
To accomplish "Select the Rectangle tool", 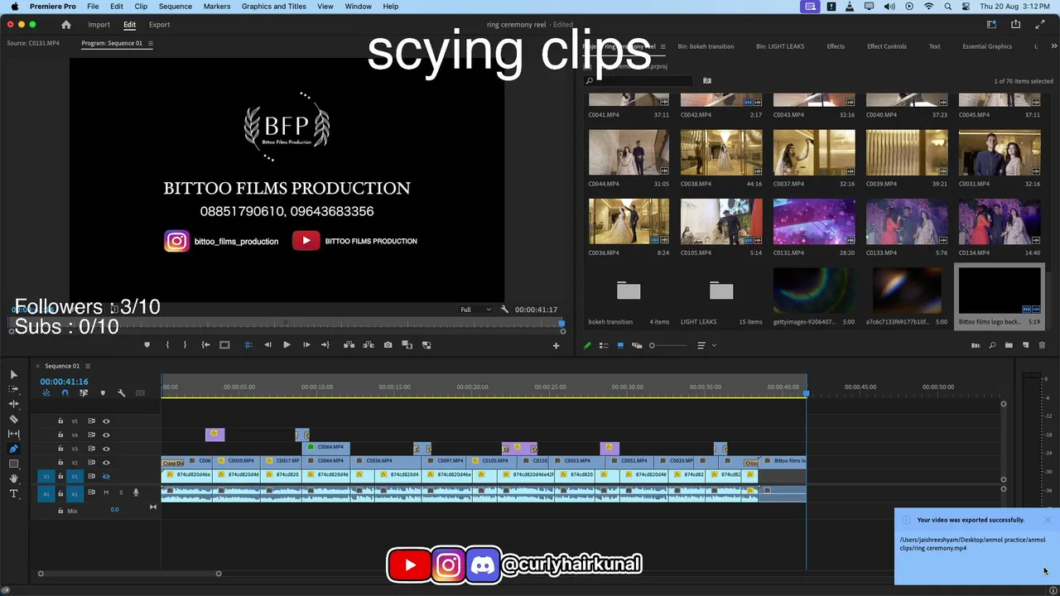I will 13,464.
